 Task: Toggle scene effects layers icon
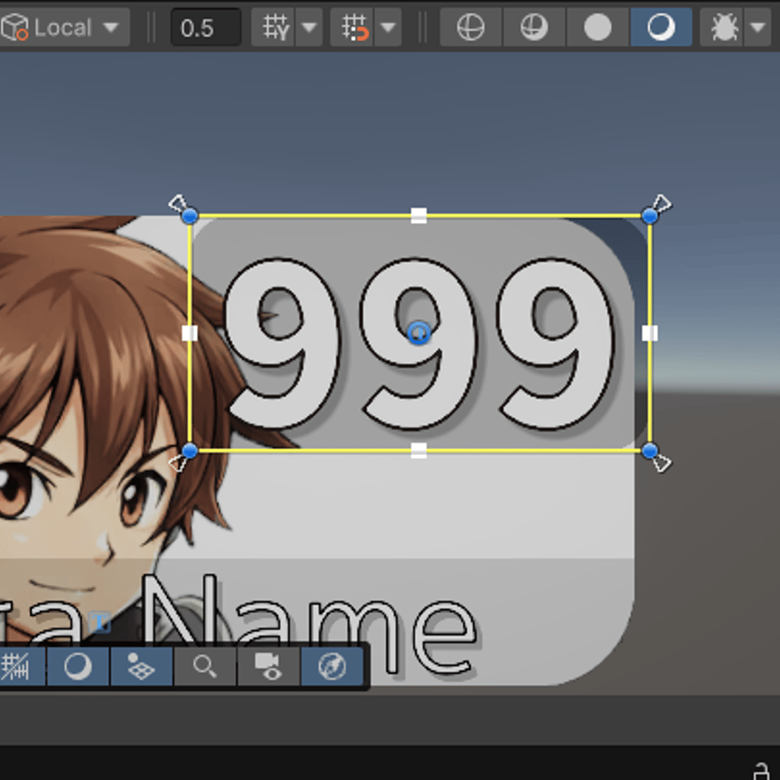click(142, 666)
